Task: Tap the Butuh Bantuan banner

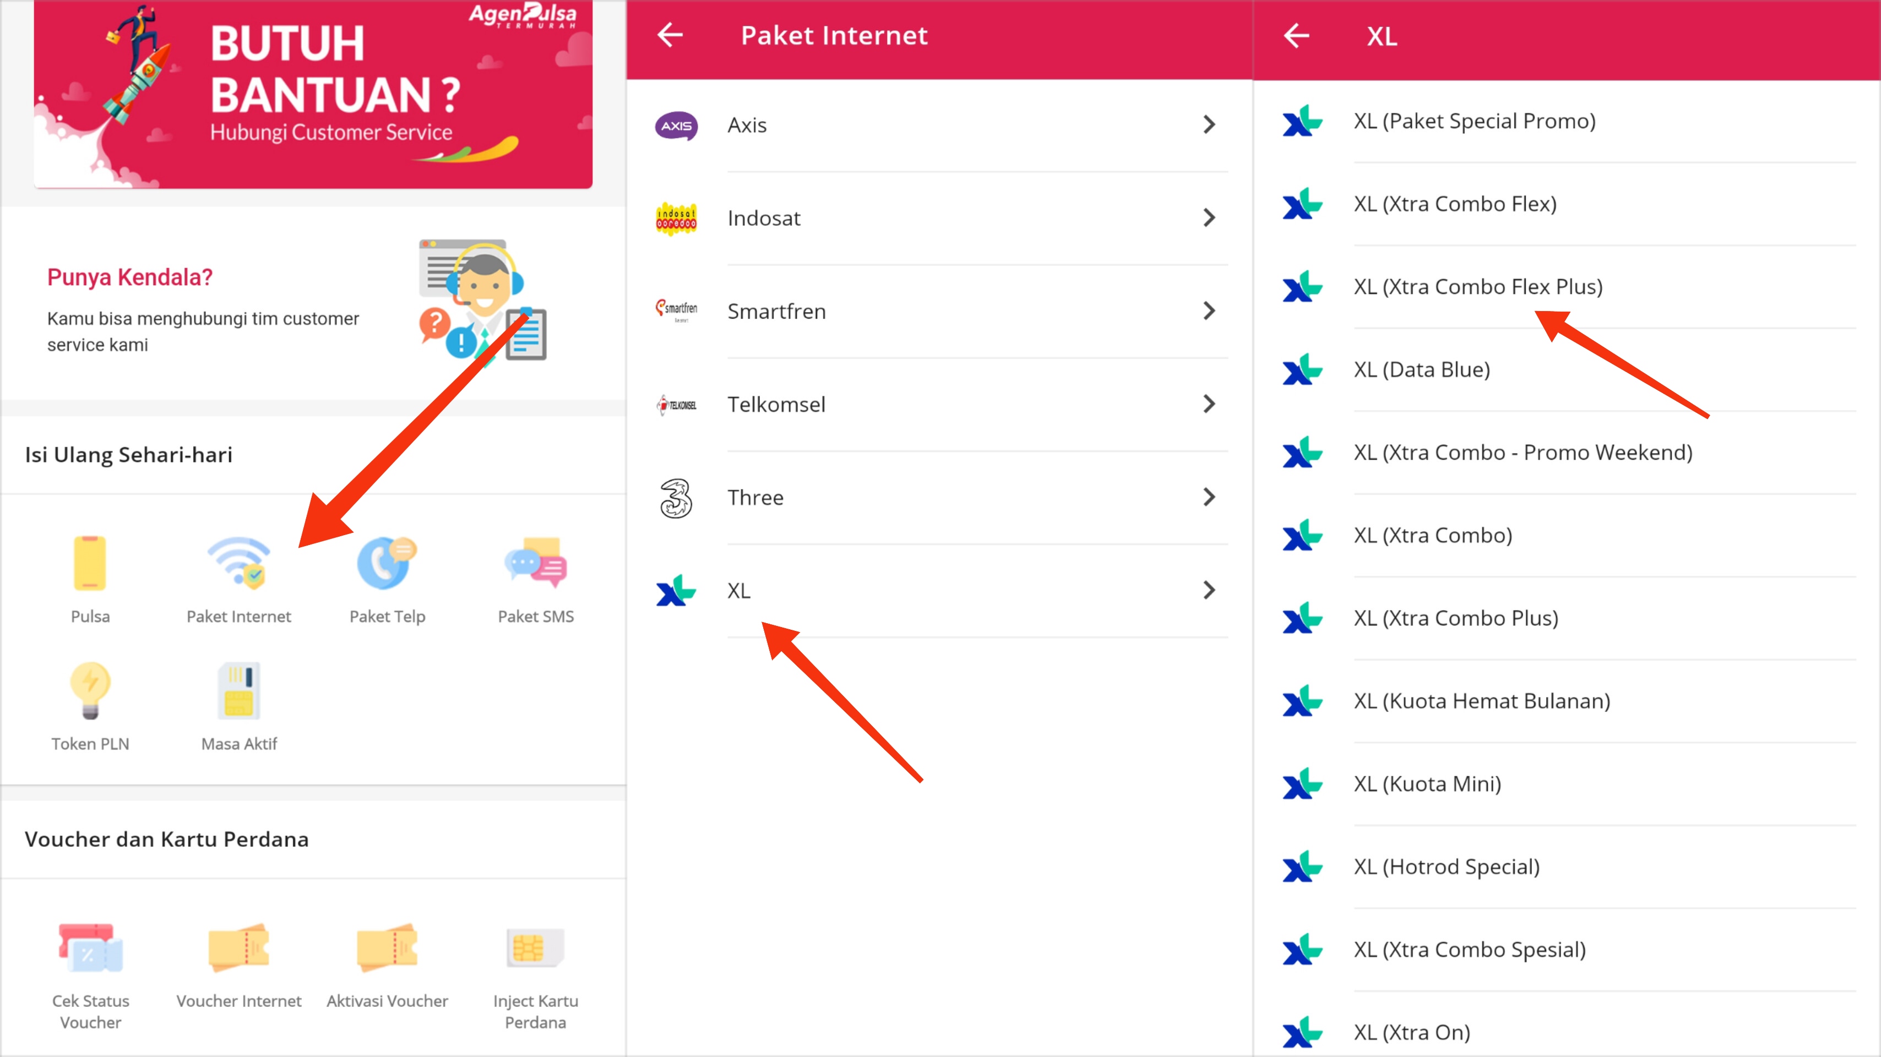Action: [313, 94]
